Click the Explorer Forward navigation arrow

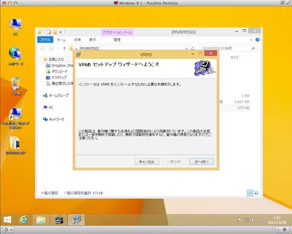[x=51, y=48]
